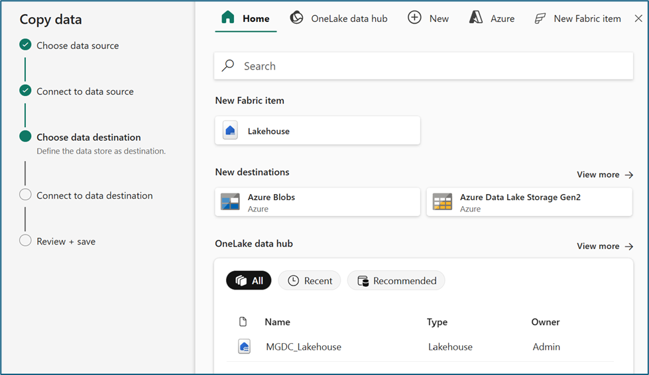This screenshot has width=649, height=375.
Task: Select the Recommended filter pill
Action: click(396, 281)
